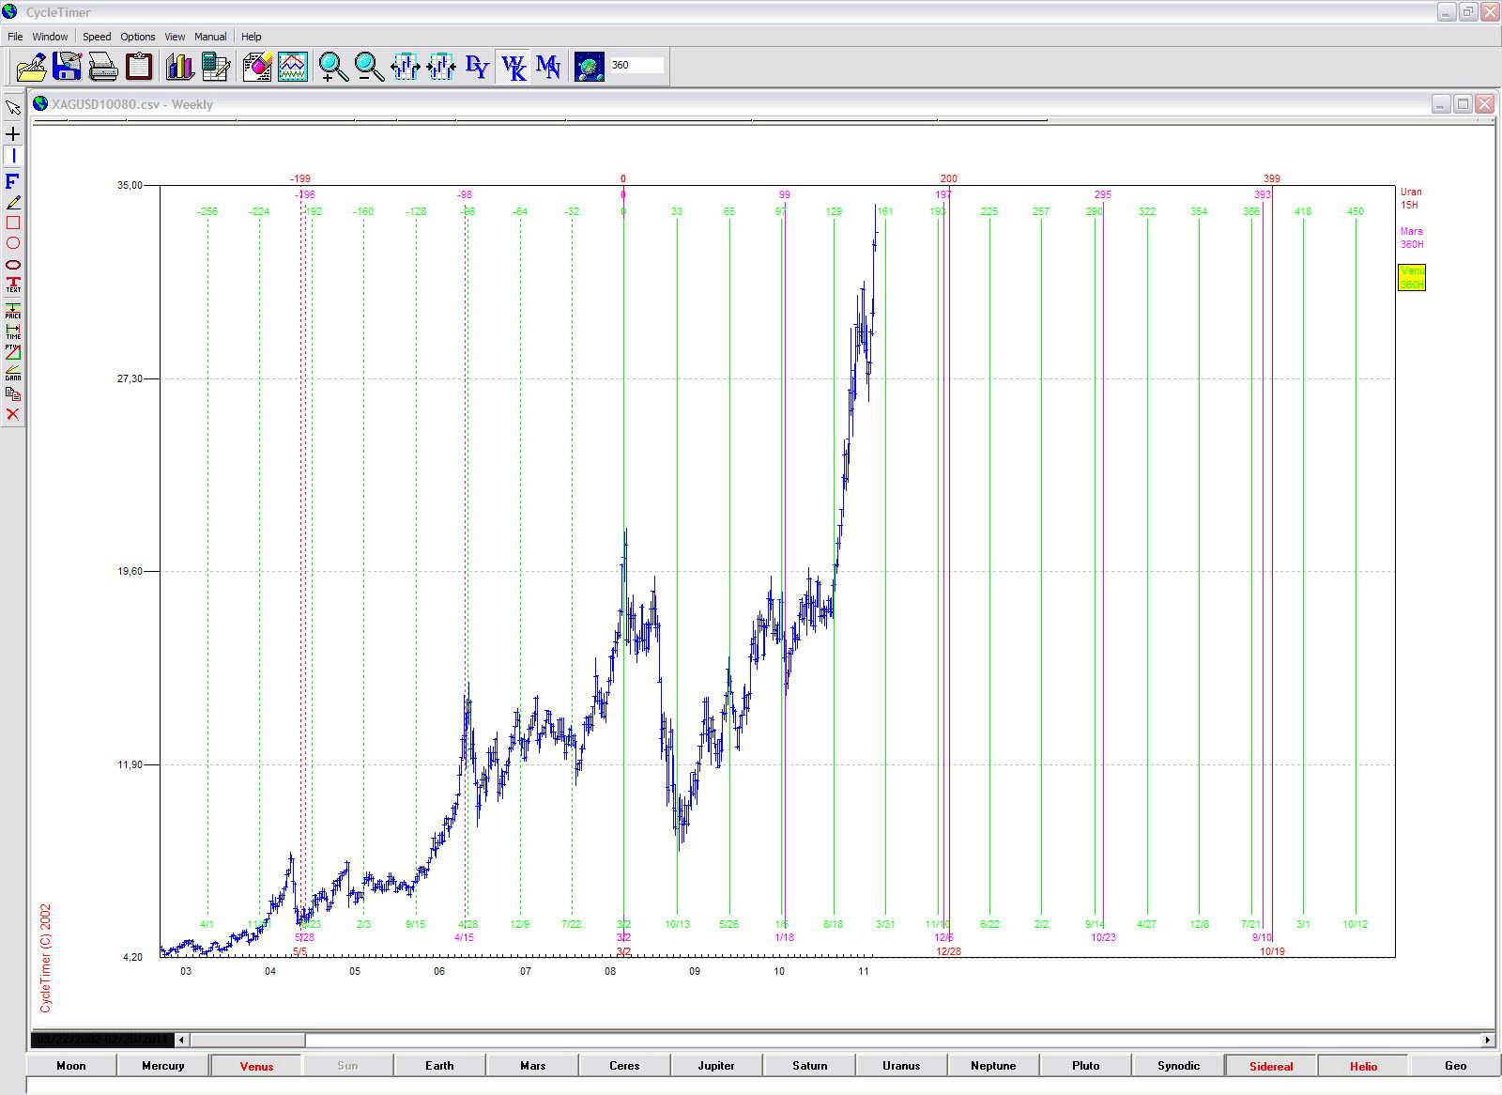
Task: Switch chart to daily DY timeframe
Action: tap(477, 67)
